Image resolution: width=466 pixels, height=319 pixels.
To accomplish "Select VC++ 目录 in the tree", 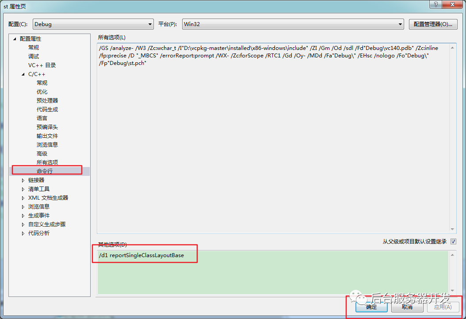I will coord(42,65).
